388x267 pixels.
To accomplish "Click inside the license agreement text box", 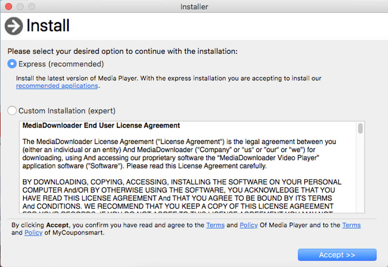I will click(192, 167).
